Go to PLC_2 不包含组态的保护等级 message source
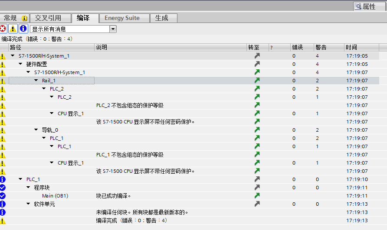Screen dimensions: 387x230 257,105
